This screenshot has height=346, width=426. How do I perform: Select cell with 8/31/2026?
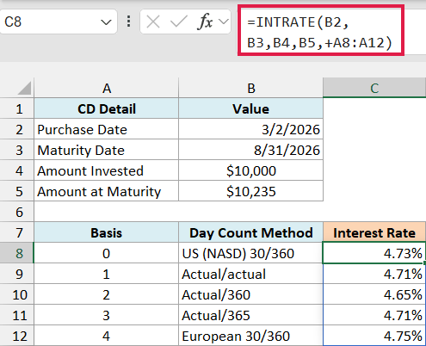(x=251, y=150)
